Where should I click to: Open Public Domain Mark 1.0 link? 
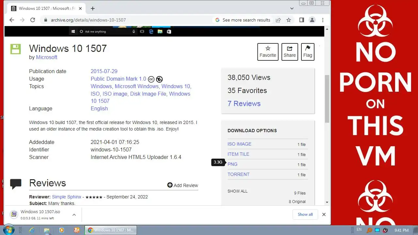click(119, 79)
